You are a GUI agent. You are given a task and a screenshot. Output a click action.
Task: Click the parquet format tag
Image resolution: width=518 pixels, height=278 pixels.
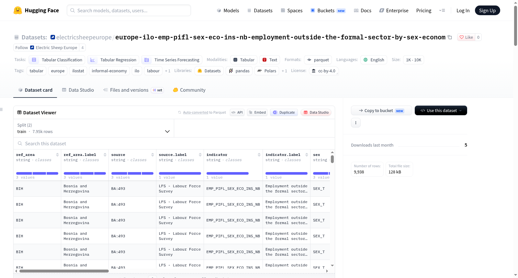pyautogui.click(x=318, y=60)
